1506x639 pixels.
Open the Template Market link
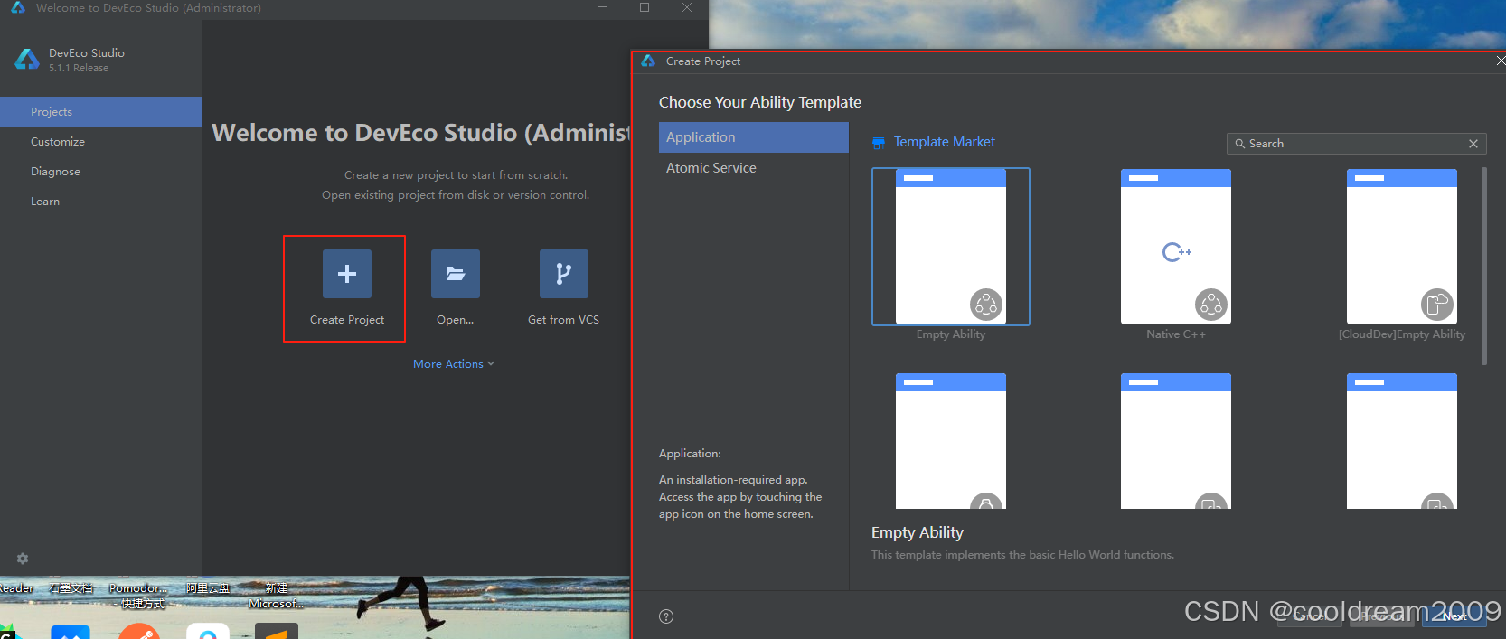click(x=944, y=142)
